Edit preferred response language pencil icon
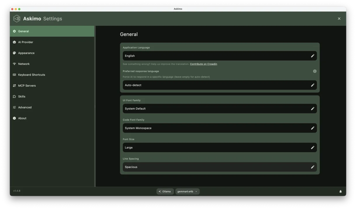This screenshot has height=209, width=356. pyautogui.click(x=312, y=85)
